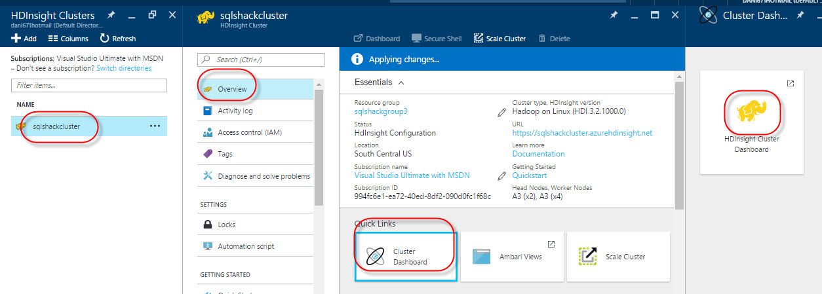Open the Ambari Views tile
The image size is (822, 294).
tap(513, 257)
